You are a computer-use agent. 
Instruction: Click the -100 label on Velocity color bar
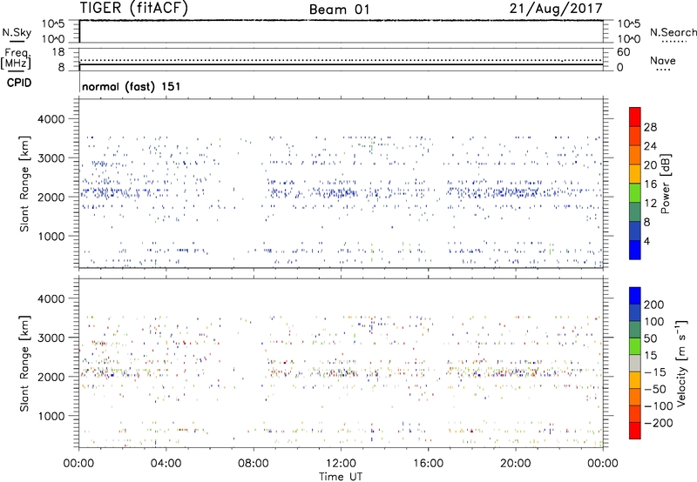pyautogui.click(x=659, y=406)
